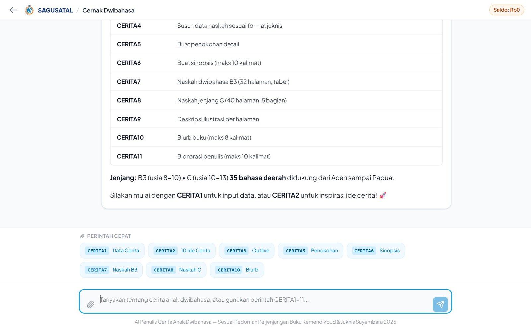
Task: Click the Cernak Dwibahasa breadcrumb title
Action: pos(109,10)
